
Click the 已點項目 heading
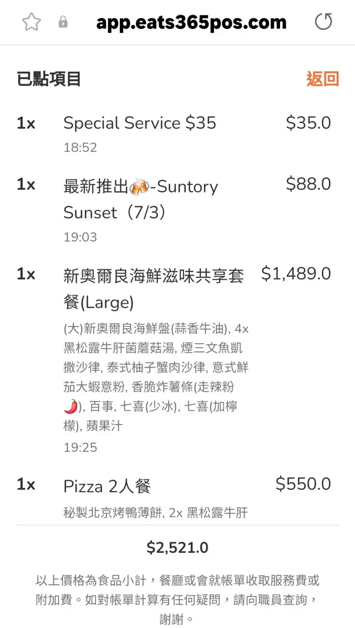click(49, 79)
